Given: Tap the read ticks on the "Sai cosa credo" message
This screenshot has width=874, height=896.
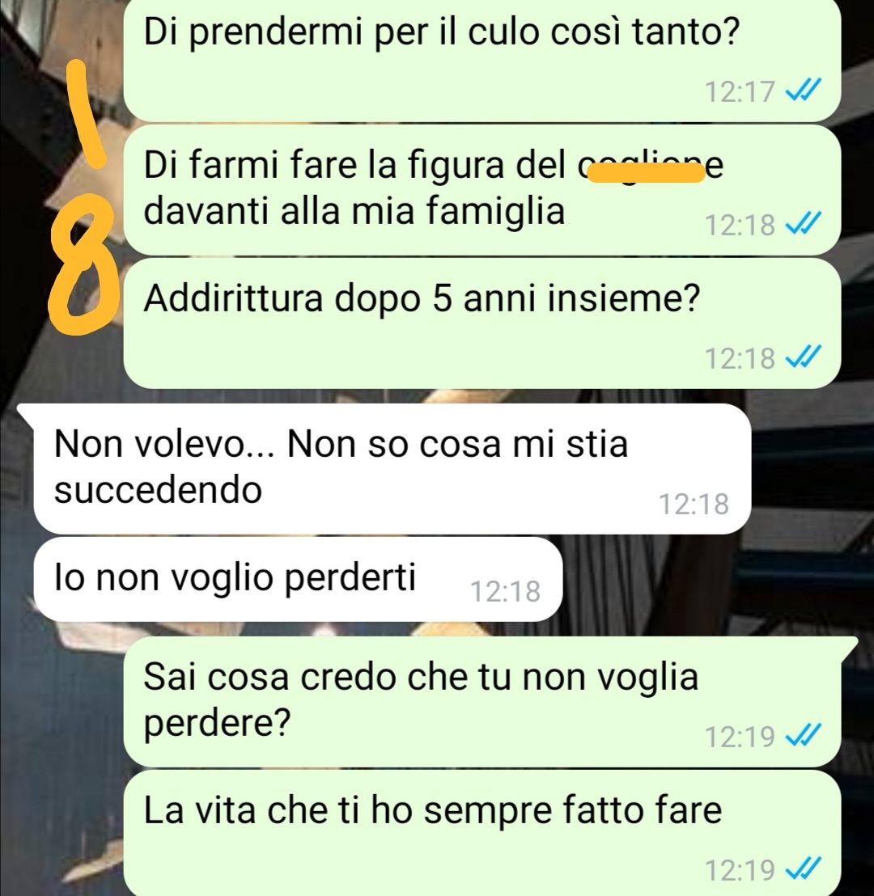Looking at the screenshot, I should 803,735.
